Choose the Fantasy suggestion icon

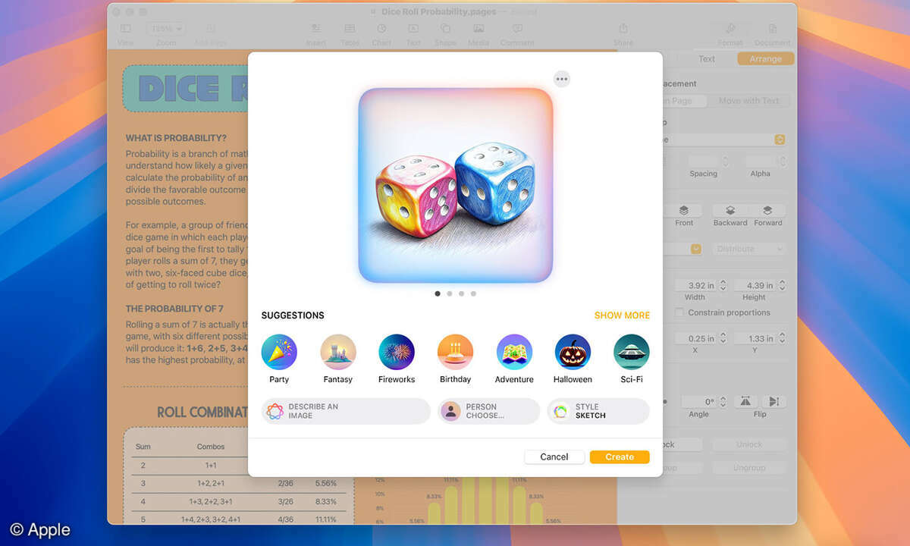337,352
